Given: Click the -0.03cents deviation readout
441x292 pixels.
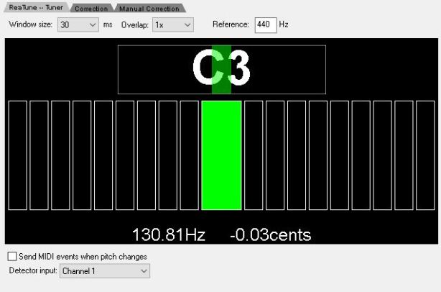Looking at the screenshot, I should [x=271, y=235].
